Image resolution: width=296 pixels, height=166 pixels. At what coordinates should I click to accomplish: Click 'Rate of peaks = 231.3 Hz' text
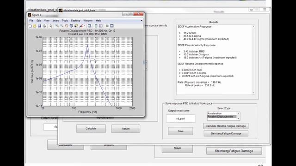pos(200,85)
